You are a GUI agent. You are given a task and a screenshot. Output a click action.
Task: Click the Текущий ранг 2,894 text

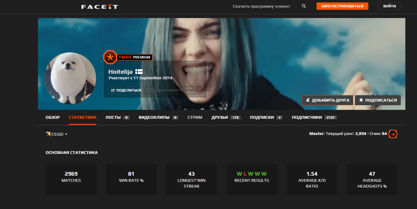(346, 134)
